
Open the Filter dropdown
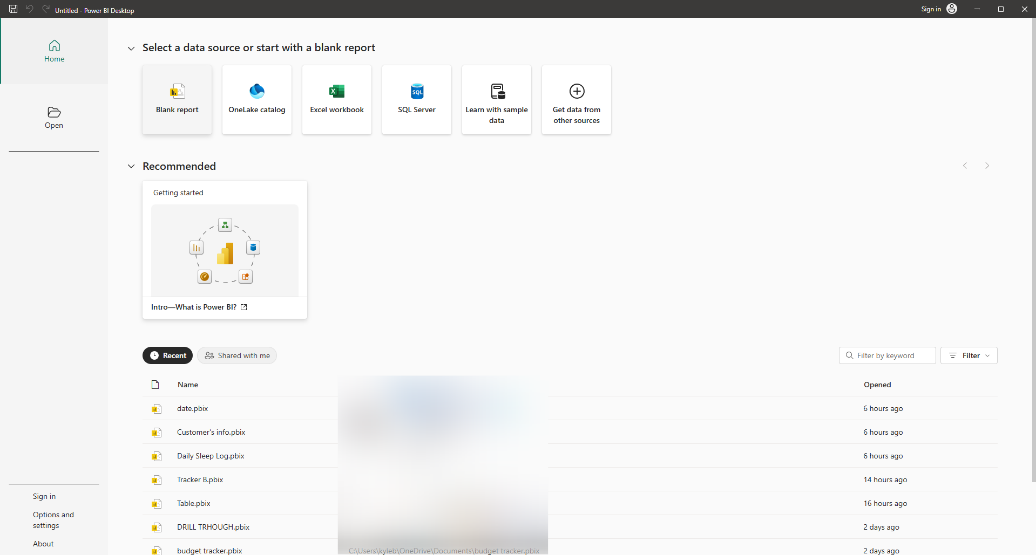pos(969,355)
